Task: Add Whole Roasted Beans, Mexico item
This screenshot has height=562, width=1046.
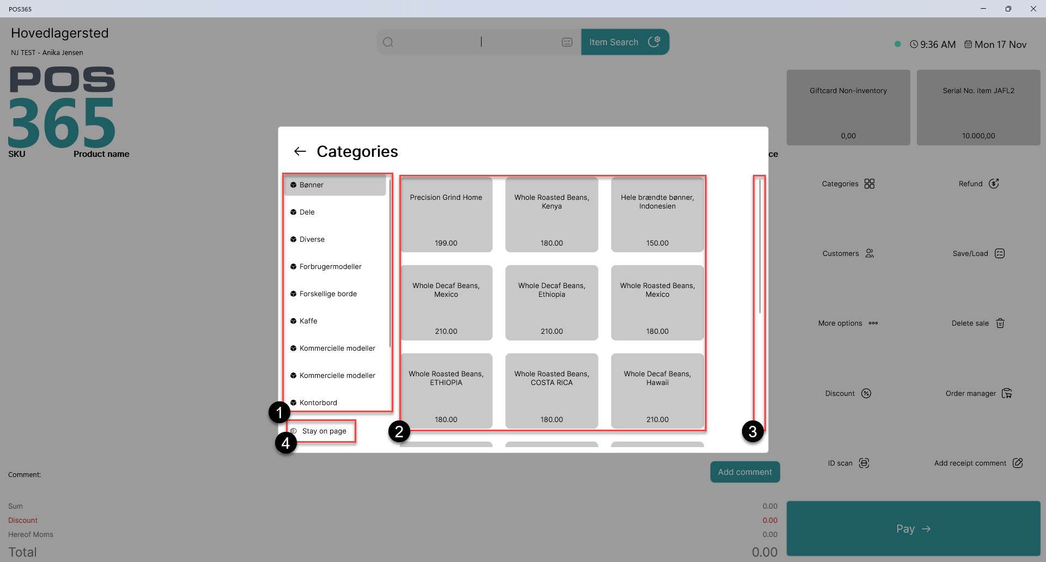Action: 658,303
